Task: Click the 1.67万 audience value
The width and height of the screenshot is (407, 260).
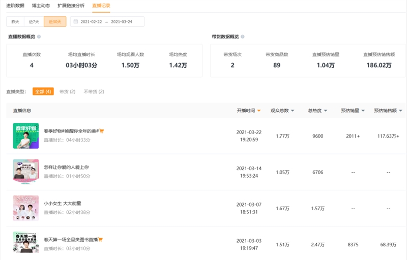Action: pos(282,209)
